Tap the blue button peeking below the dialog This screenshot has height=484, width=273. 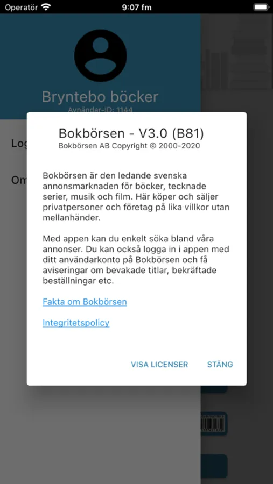(x=214, y=389)
